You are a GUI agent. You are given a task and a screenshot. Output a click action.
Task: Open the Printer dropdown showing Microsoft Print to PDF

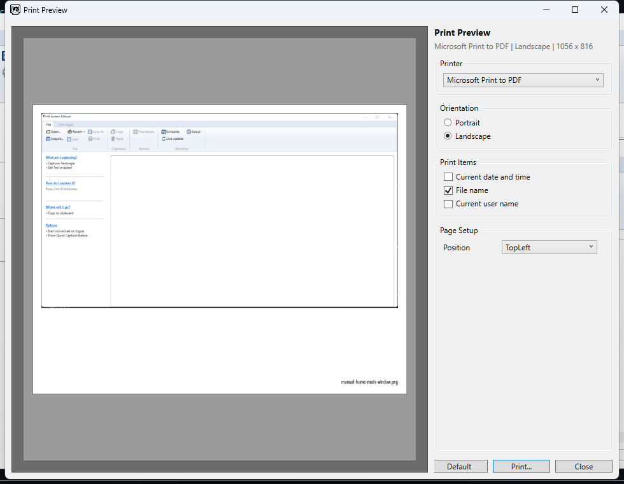tap(523, 80)
